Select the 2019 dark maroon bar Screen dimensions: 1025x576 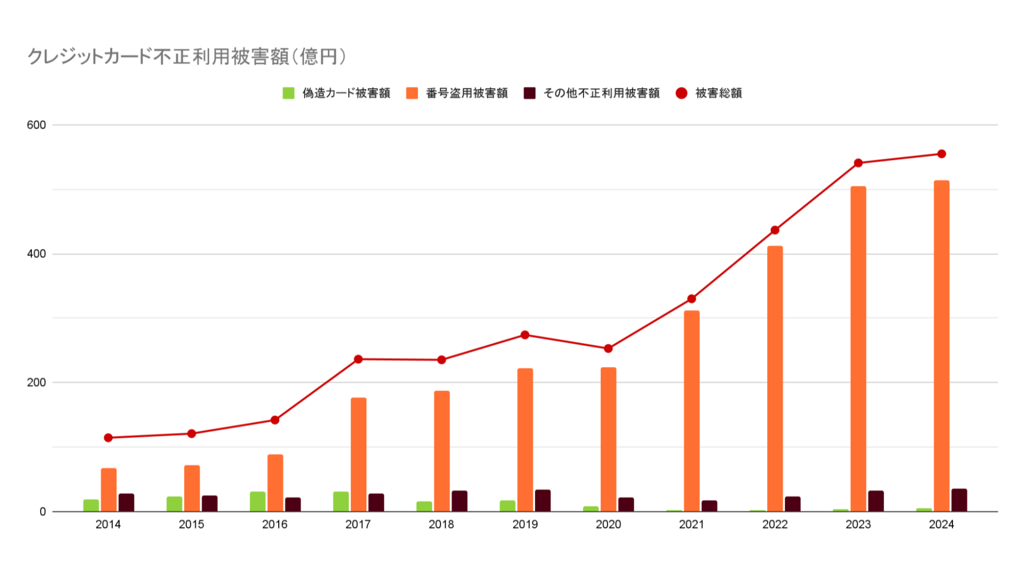tap(542, 500)
